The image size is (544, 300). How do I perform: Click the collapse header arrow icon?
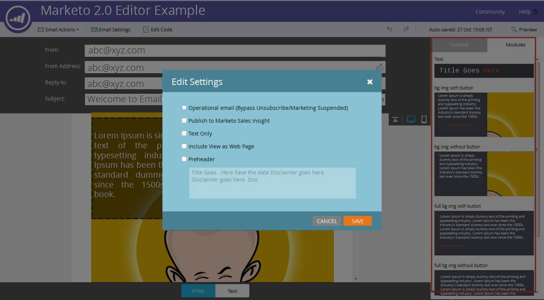click(395, 120)
